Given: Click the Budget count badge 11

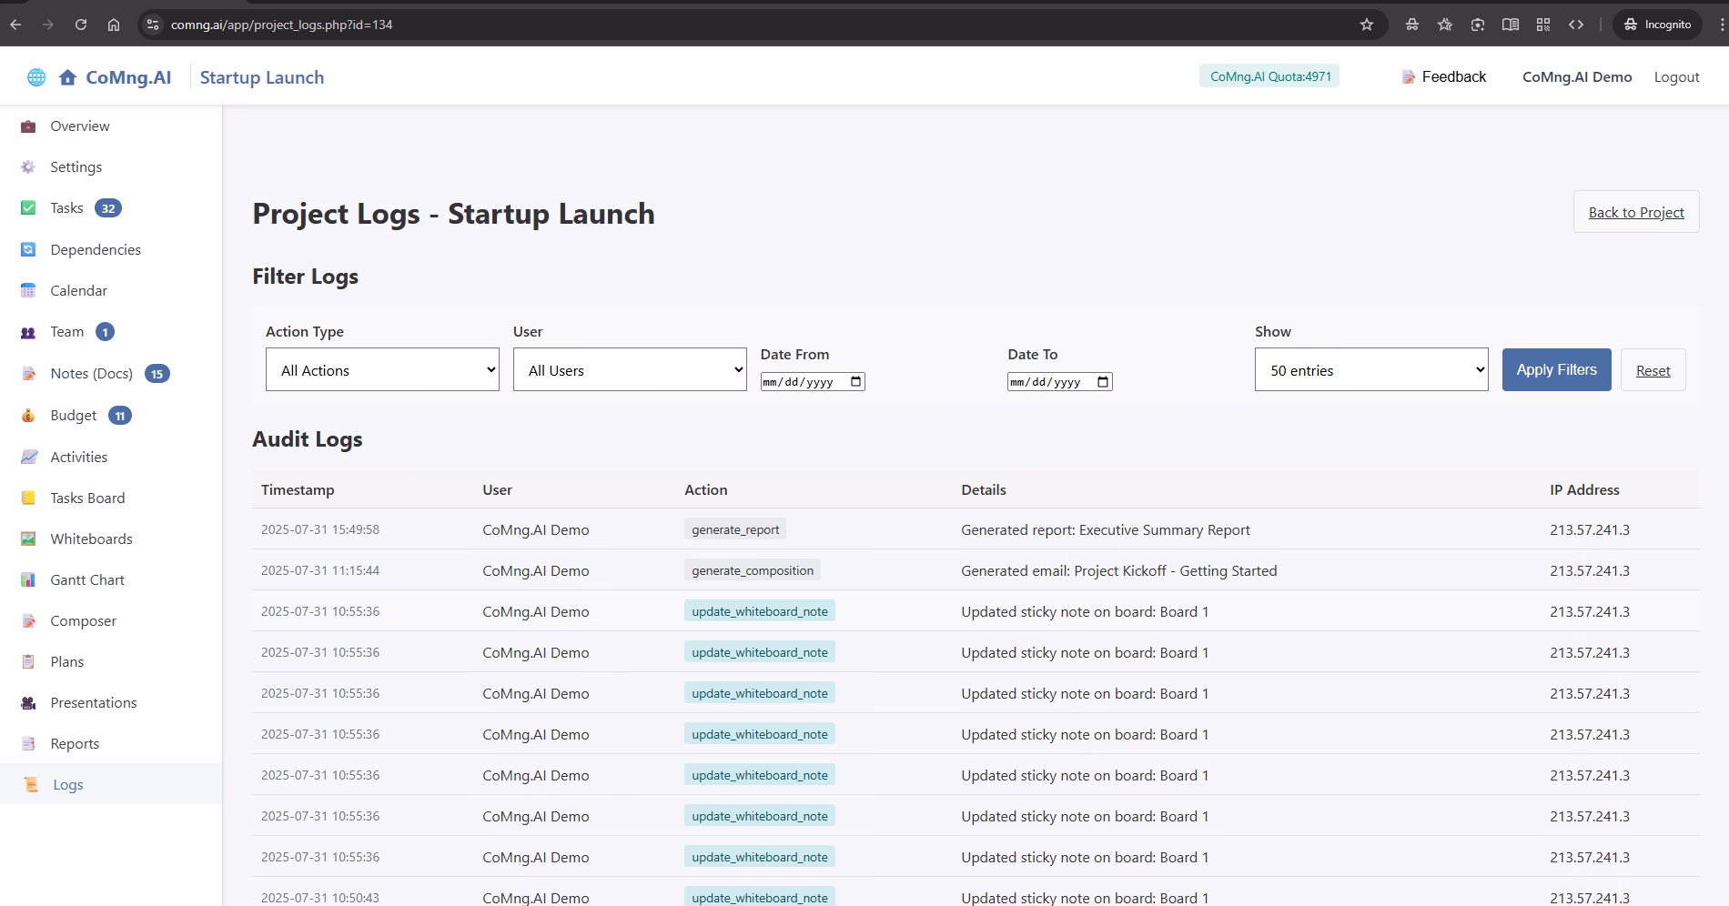Looking at the screenshot, I should tap(120, 416).
